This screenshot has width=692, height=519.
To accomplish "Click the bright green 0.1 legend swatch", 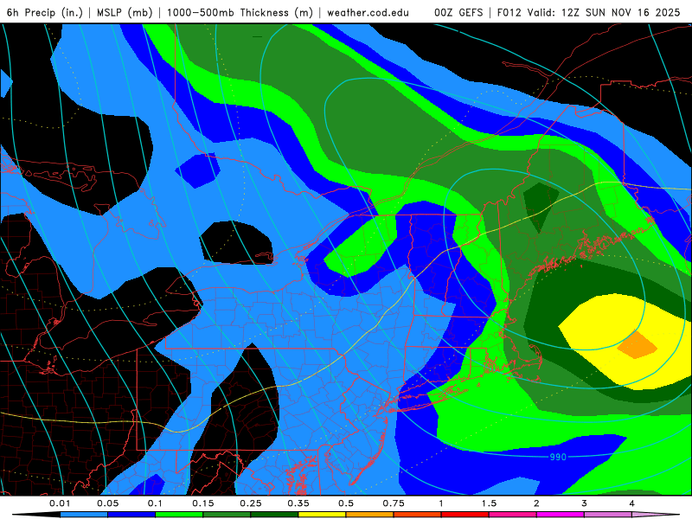I will click(179, 515).
